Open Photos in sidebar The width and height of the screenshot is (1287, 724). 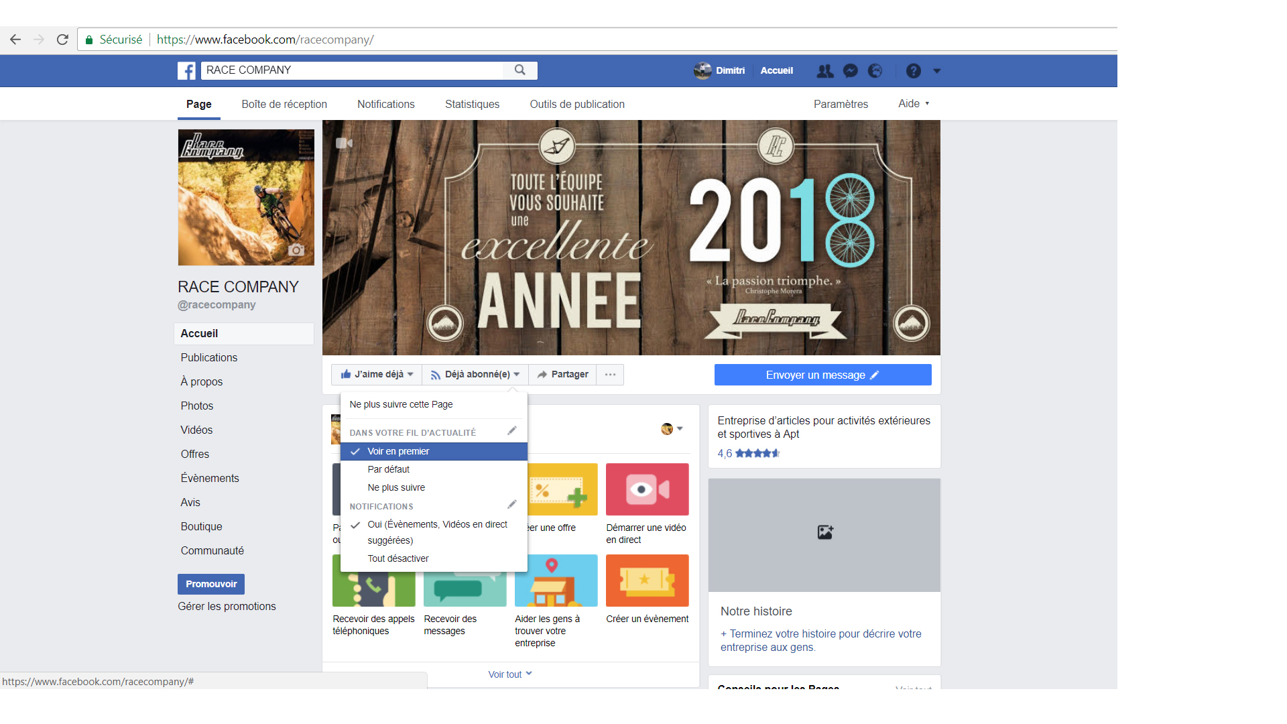pos(197,406)
